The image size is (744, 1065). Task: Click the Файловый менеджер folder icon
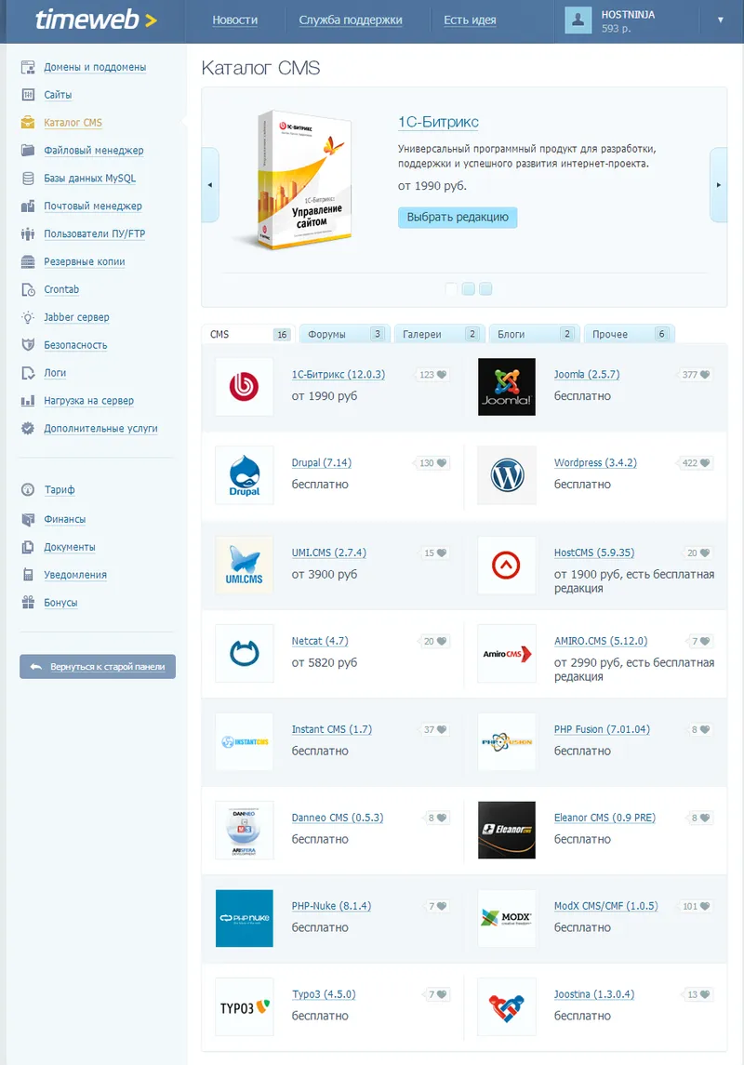coord(28,150)
